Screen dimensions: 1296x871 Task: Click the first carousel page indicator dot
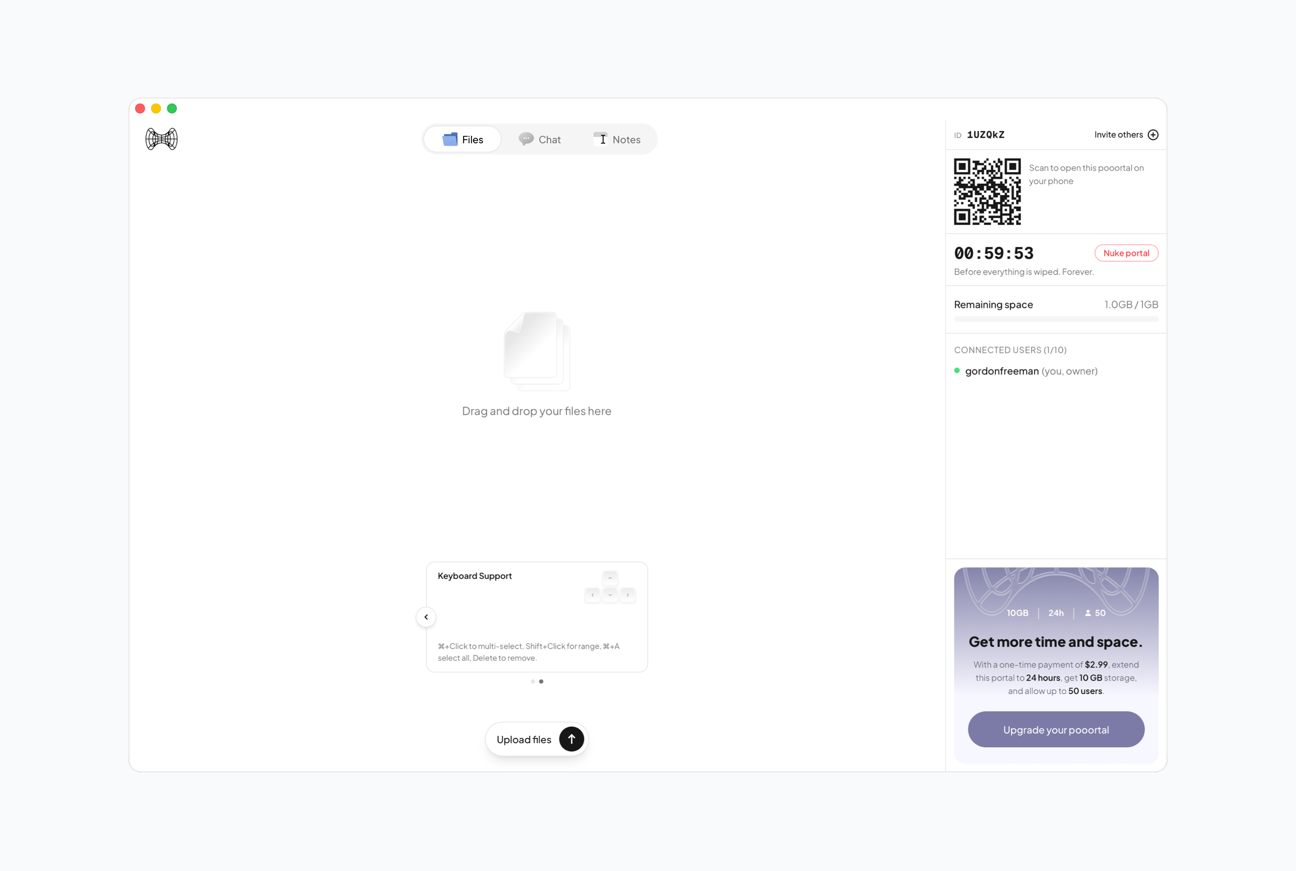tap(533, 682)
